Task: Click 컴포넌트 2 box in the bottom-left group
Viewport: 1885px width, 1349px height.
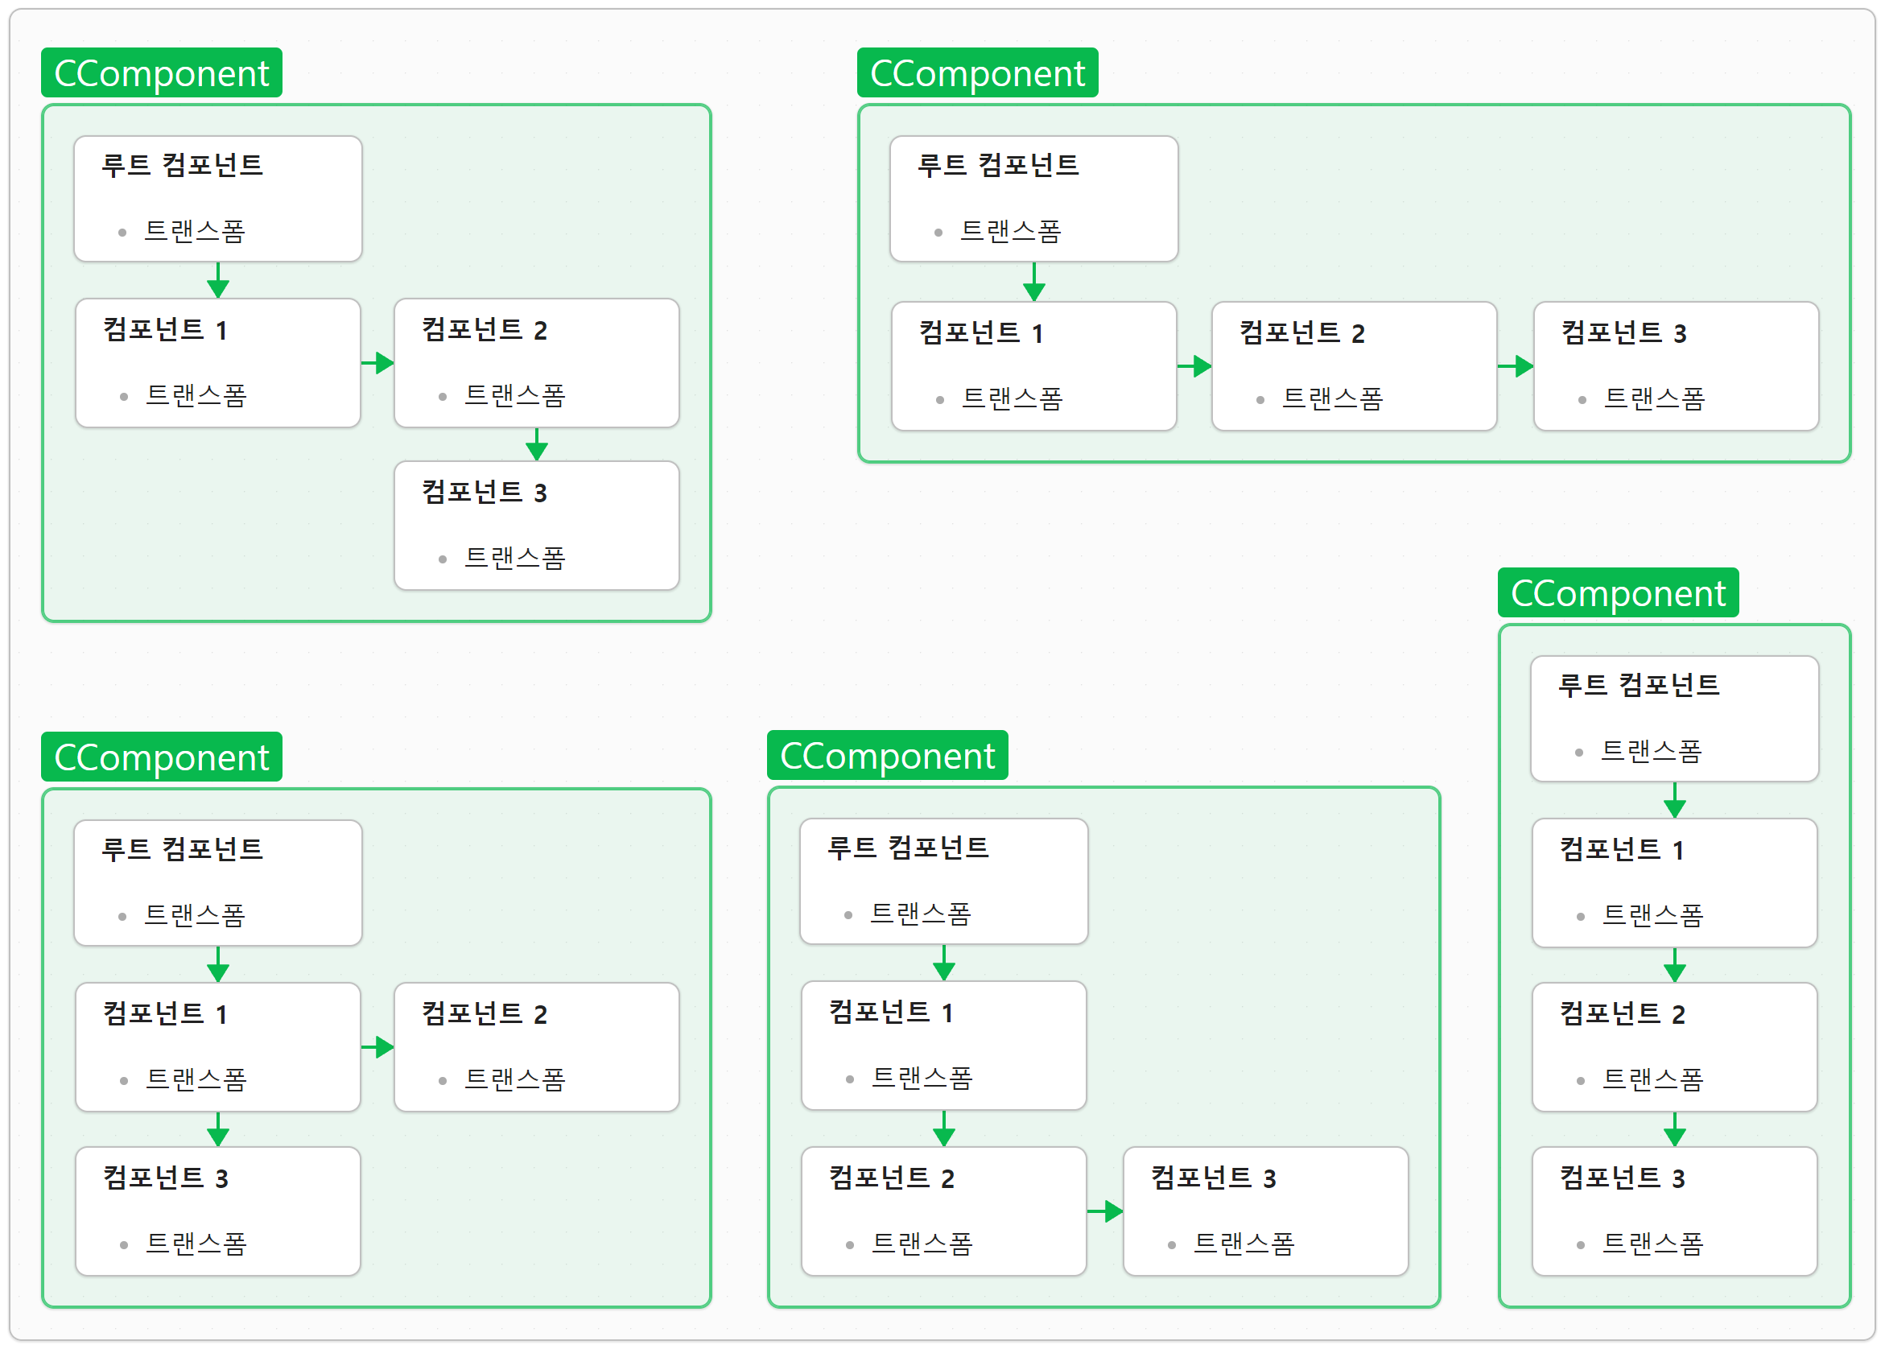Action: [x=536, y=1046]
